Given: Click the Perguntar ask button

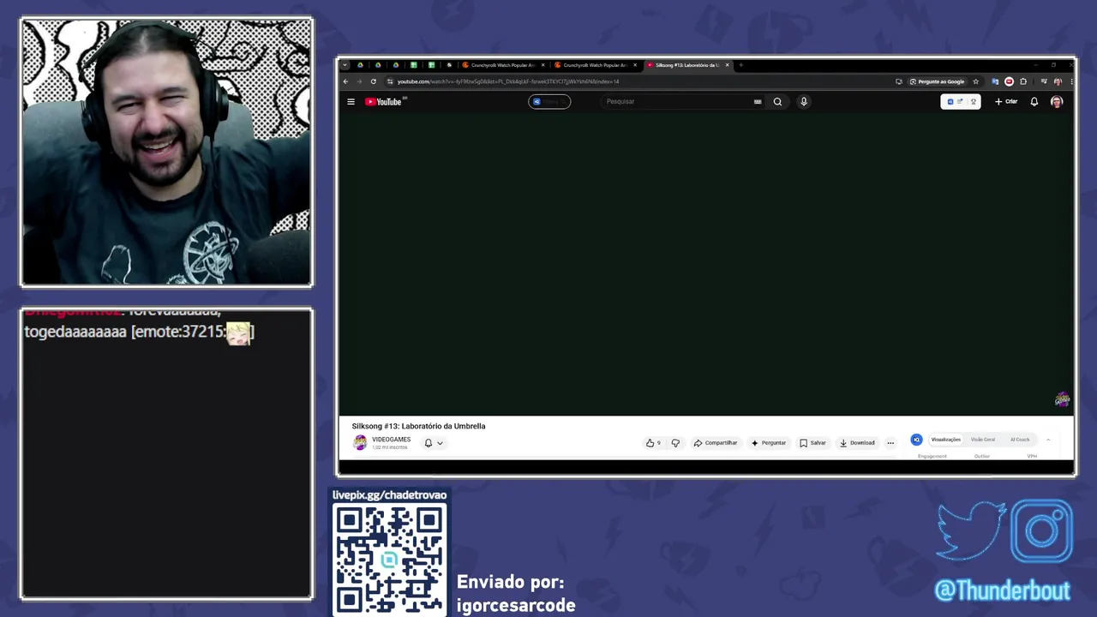Looking at the screenshot, I should tap(769, 443).
